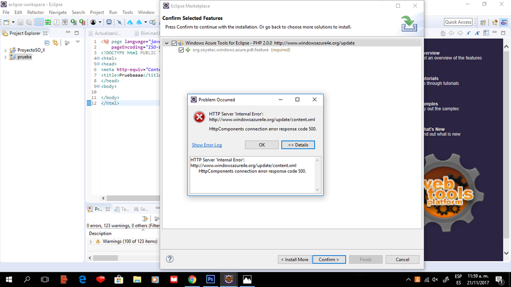This screenshot has height=287, width=511.
Task: Click the blue italic 'i' toolbar icon
Action: tap(56, 22)
